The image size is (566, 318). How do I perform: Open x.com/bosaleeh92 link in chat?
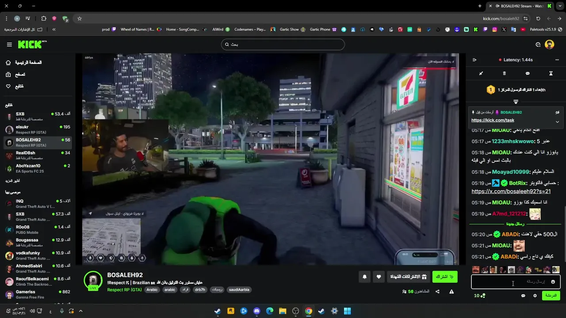[x=511, y=192]
